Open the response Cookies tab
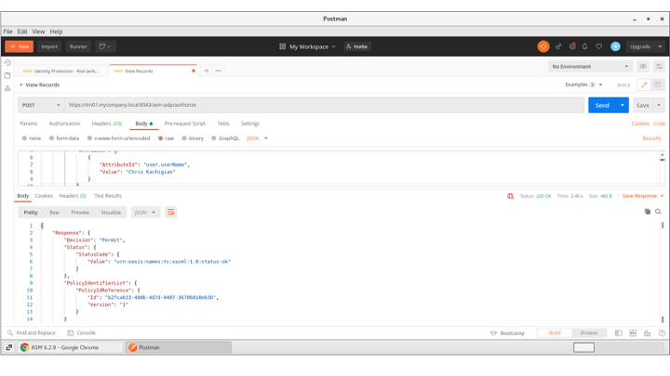The height and width of the screenshot is (376, 670). click(x=44, y=196)
